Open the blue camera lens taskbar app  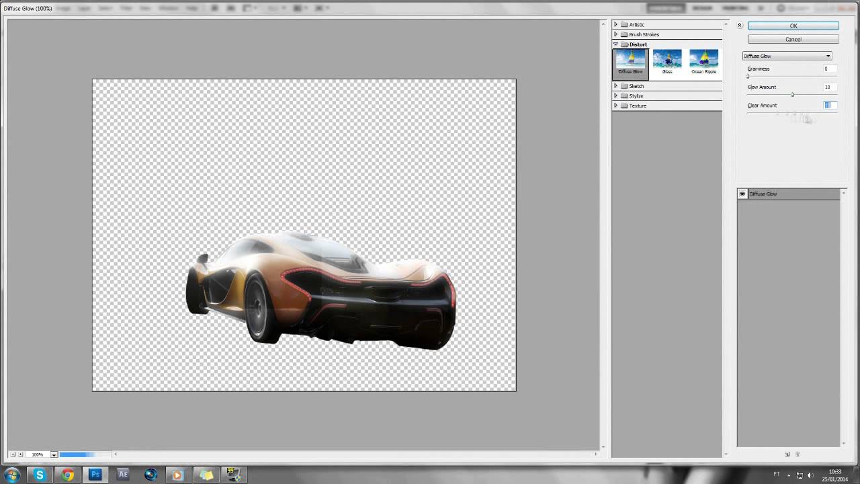click(150, 475)
